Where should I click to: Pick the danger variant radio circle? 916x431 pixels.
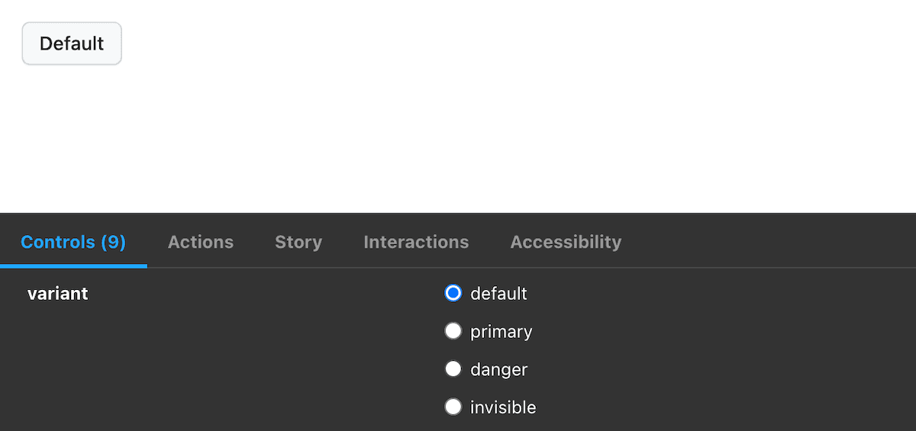point(453,369)
